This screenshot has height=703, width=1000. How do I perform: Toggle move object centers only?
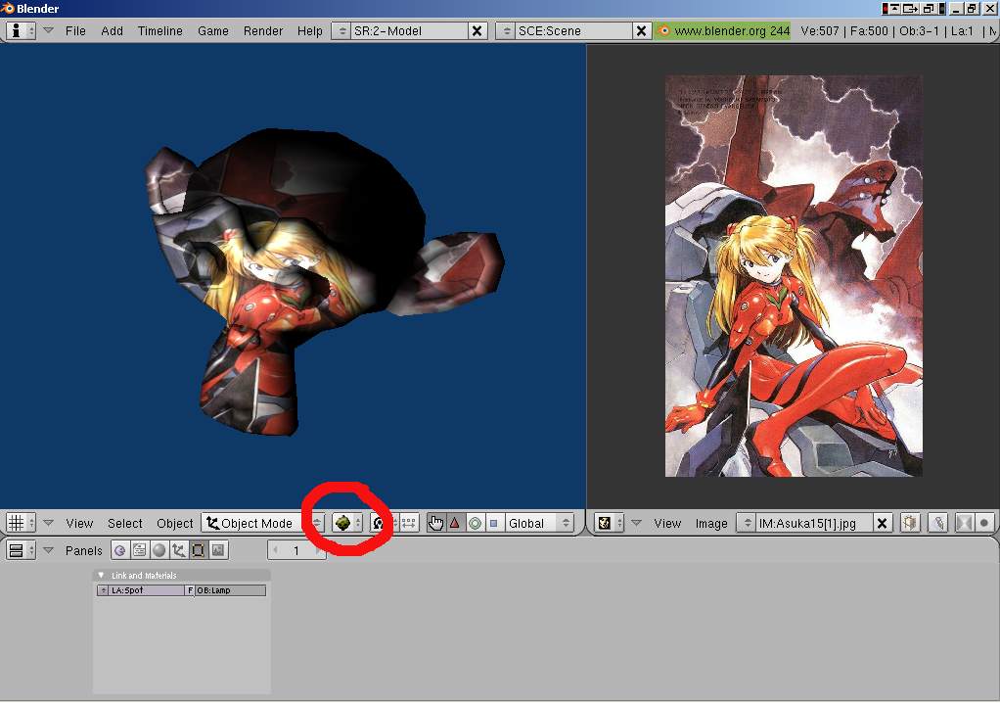click(409, 523)
